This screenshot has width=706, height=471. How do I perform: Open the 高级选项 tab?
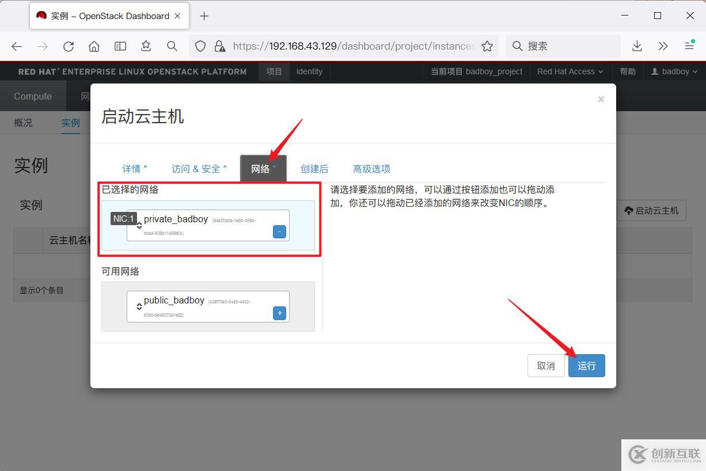click(x=371, y=169)
